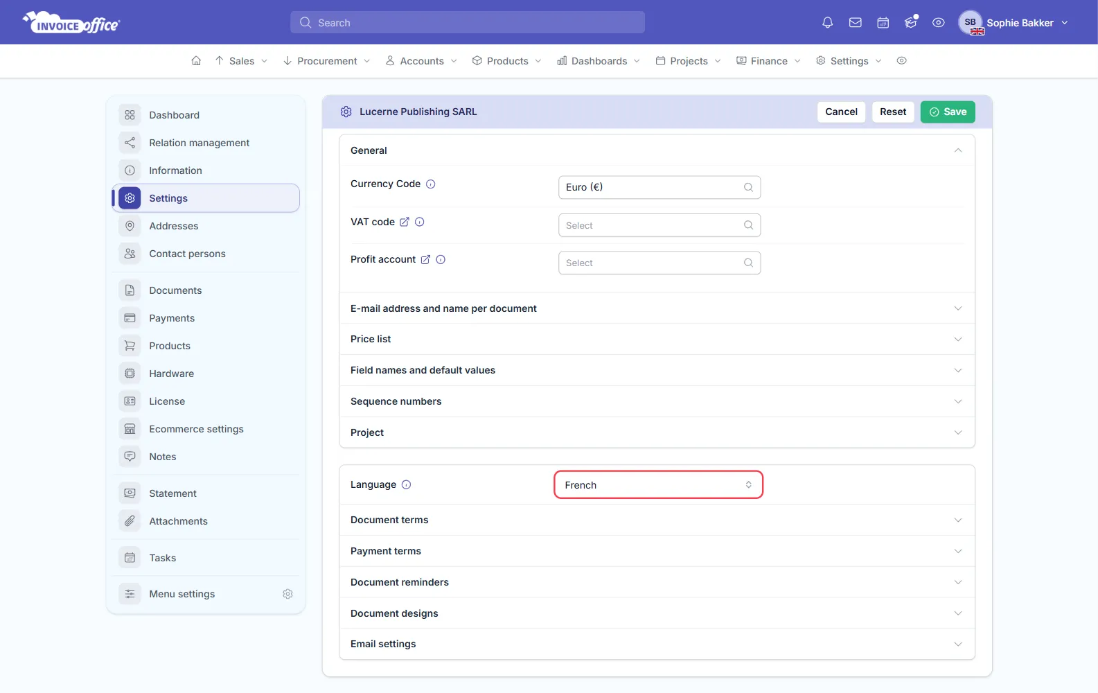Image resolution: width=1098 pixels, height=693 pixels.
Task: Expand Sequence numbers section
Action: pyautogui.click(x=657, y=401)
